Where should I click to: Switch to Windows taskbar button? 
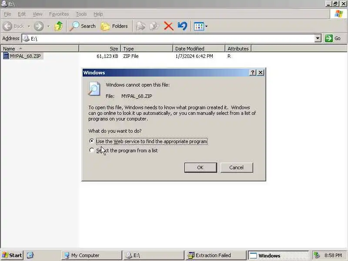[278, 255]
